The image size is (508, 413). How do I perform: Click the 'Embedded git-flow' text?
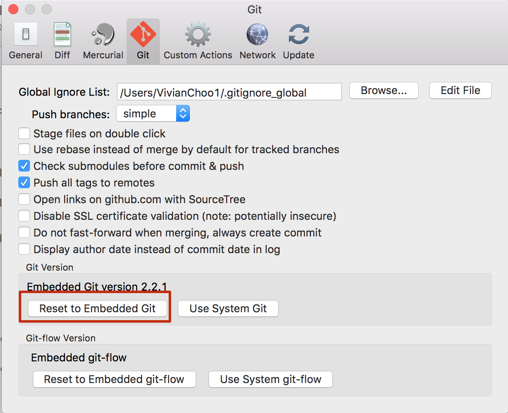click(x=79, y=358)
